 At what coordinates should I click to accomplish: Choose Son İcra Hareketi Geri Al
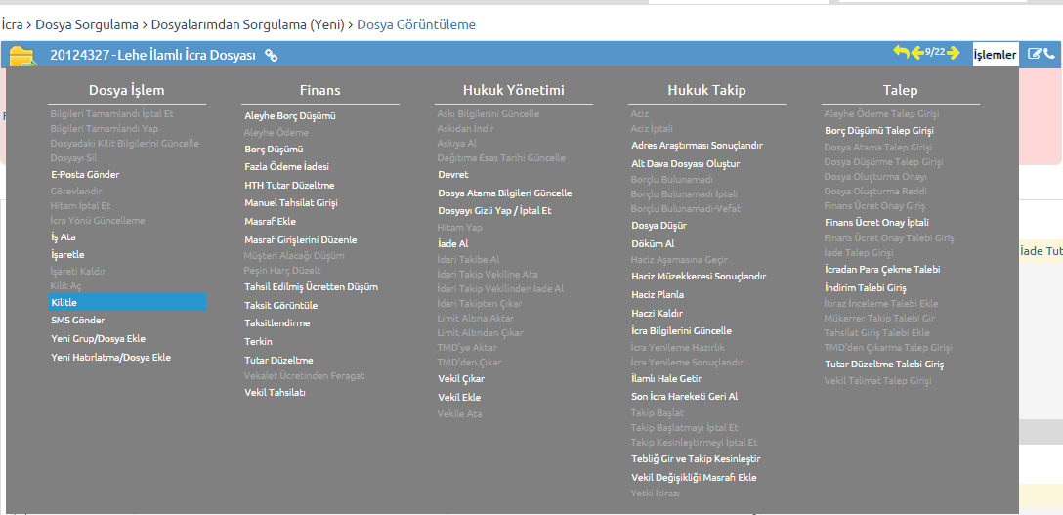684,397
